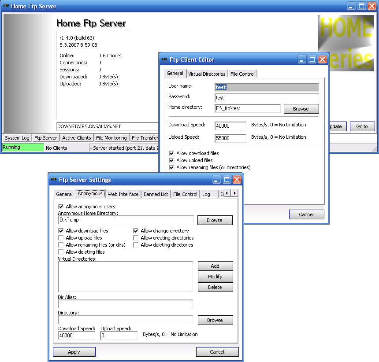
Task: Open Virtual Directories tab in Client Editor
Action: click(x=207, y=74)
